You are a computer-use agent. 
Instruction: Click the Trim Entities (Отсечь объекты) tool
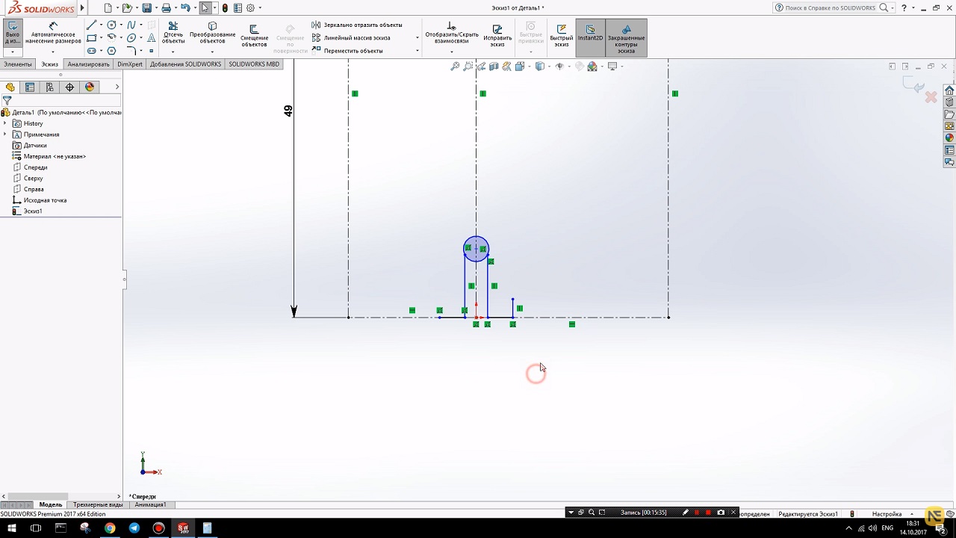point(173,33)
